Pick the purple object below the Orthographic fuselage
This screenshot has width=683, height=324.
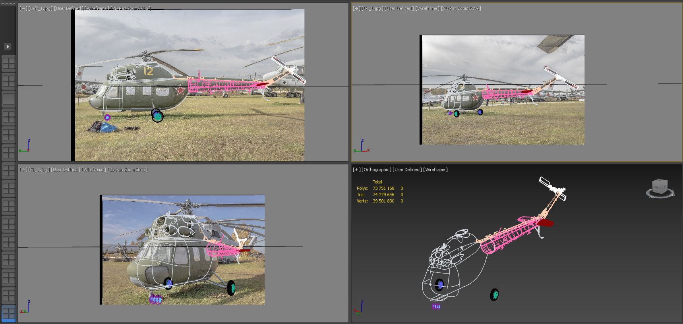(x=436, y=307)
